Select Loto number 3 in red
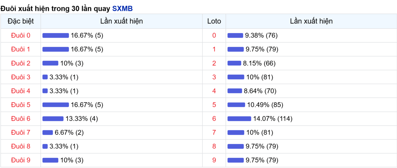397x168 pixels. [x=214, y=77]
